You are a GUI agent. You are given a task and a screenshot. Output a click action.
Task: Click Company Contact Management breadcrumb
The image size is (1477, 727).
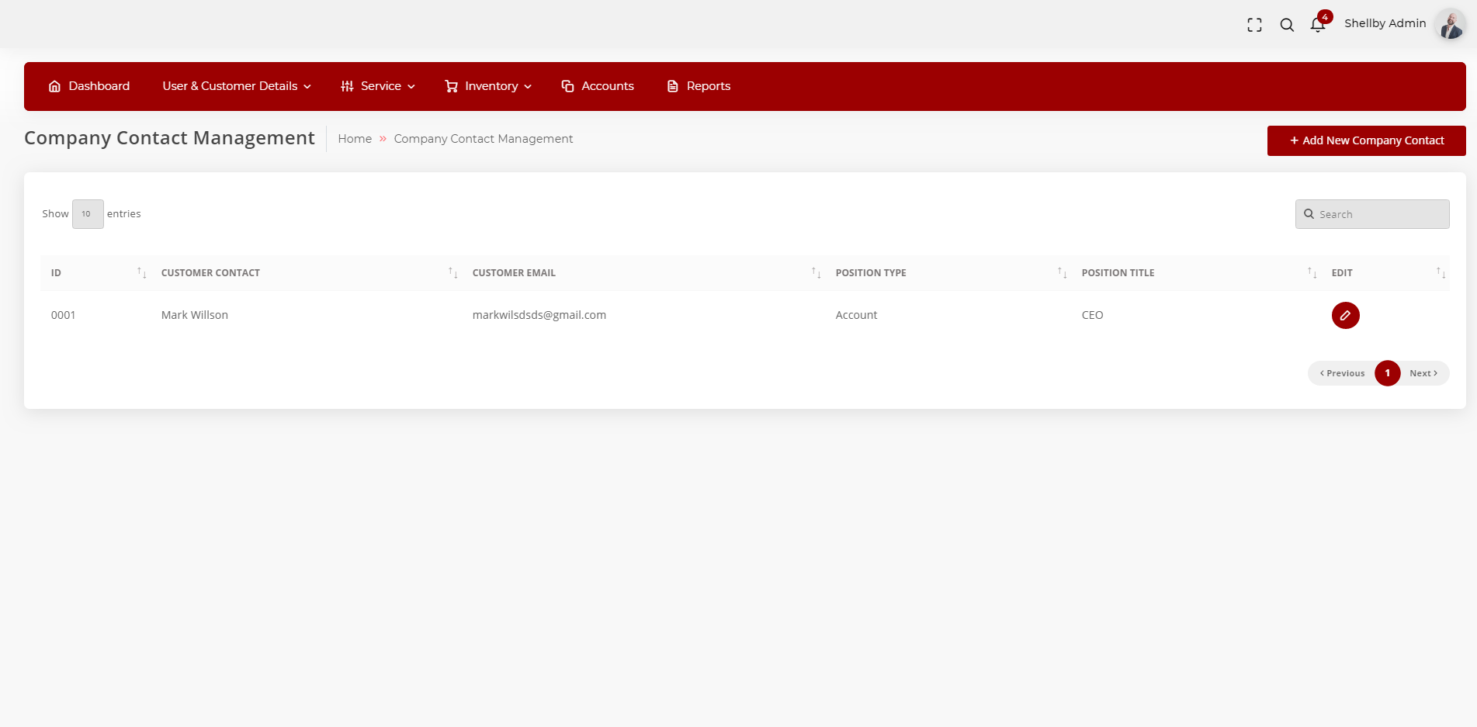click(484, 139)
